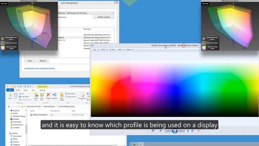
Task: Open the Print menu in Photo Viewer
Action: tap(104, 49)
